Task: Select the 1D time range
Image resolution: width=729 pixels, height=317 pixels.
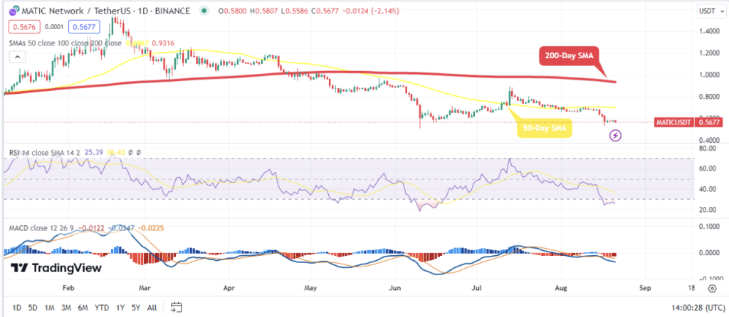Action: point(17,307)
